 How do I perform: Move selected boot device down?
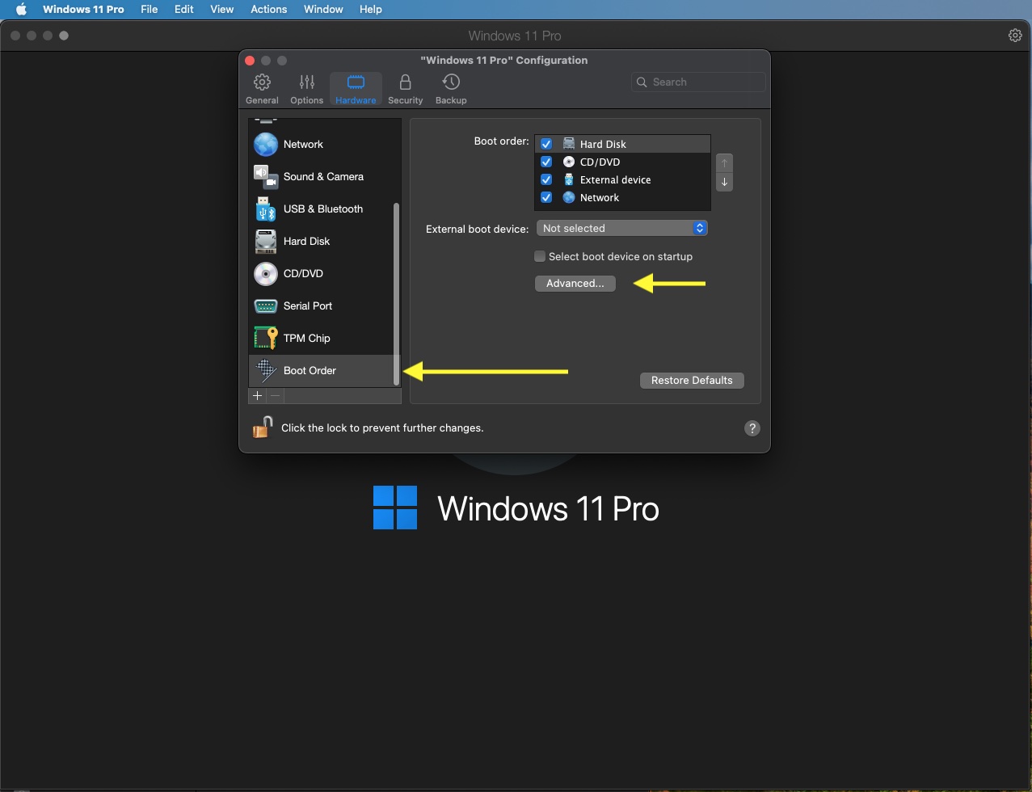coord(724,182)
